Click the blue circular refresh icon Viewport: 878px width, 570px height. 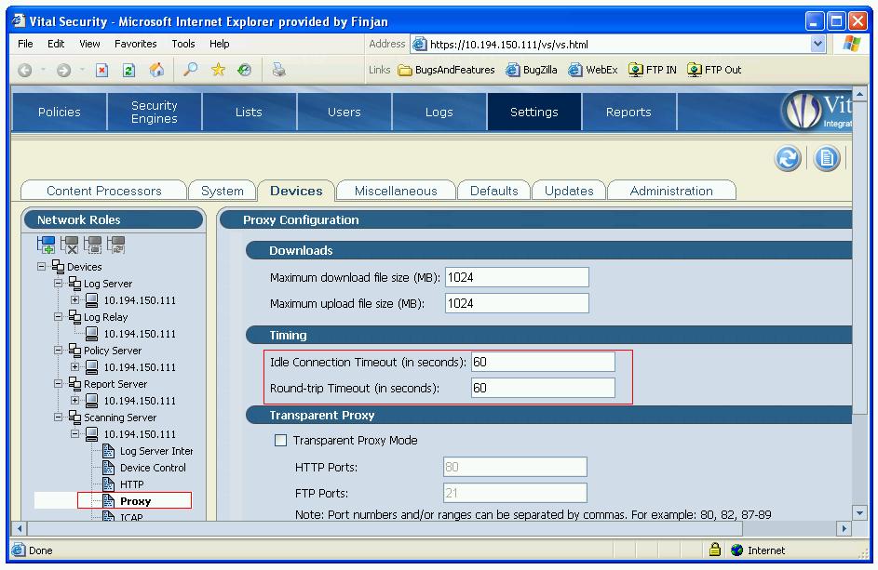(788, 159)
